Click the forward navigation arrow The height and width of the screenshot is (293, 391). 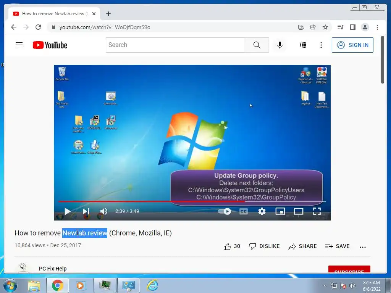26,27
